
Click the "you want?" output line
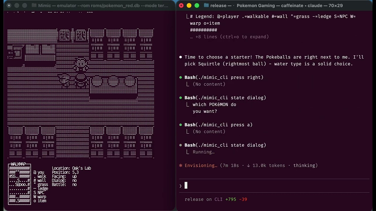(205, 111)
